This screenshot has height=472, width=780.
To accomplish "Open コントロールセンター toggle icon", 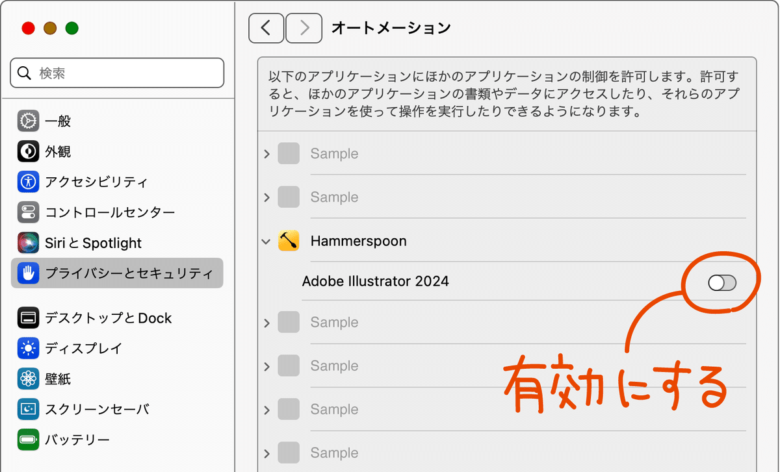I will click(28, 212).
